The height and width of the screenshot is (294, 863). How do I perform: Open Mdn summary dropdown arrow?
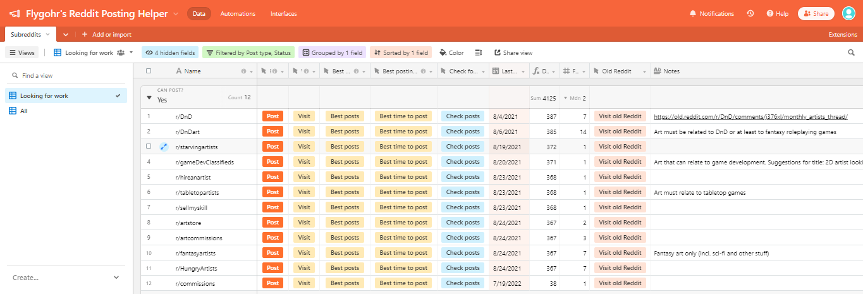[x=565, y=98]
